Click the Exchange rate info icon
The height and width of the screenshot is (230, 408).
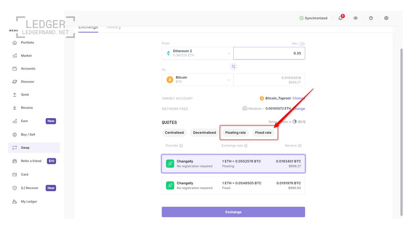click(x=246, y=146)
